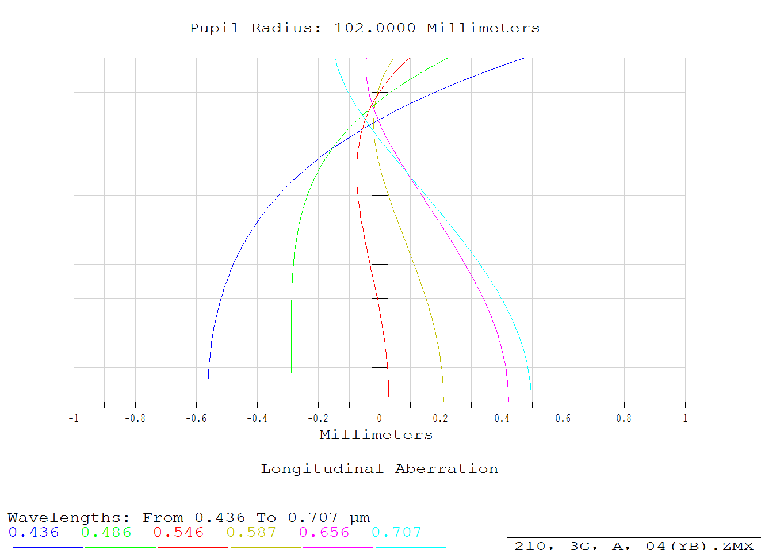Click the -0.2 x-axis tick label

pos(318,418)
